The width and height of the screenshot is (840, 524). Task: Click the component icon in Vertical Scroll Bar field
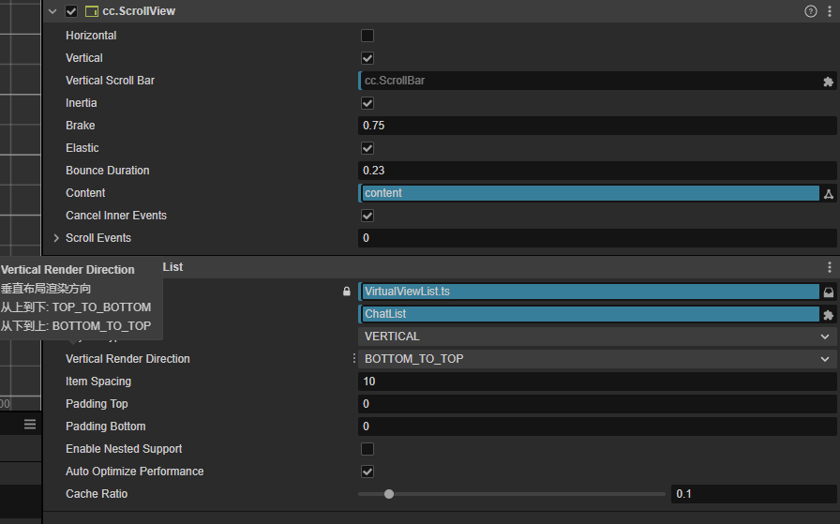(x=828, y=82)
